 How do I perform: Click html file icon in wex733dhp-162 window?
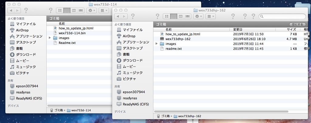[162, 34]
